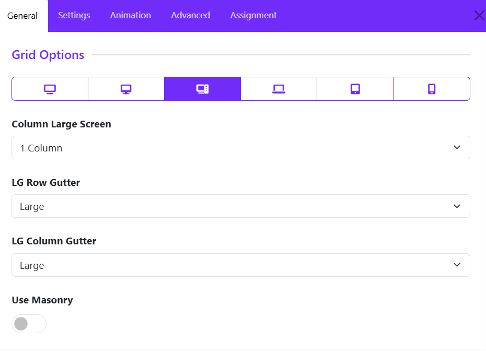Switch to the Advanced tab
The image size is (486, 353).
click(191, 15)
